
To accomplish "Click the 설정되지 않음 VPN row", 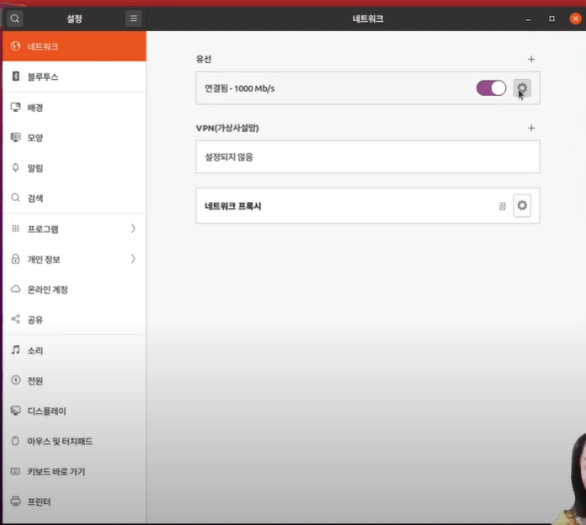I will coord(368,156).
